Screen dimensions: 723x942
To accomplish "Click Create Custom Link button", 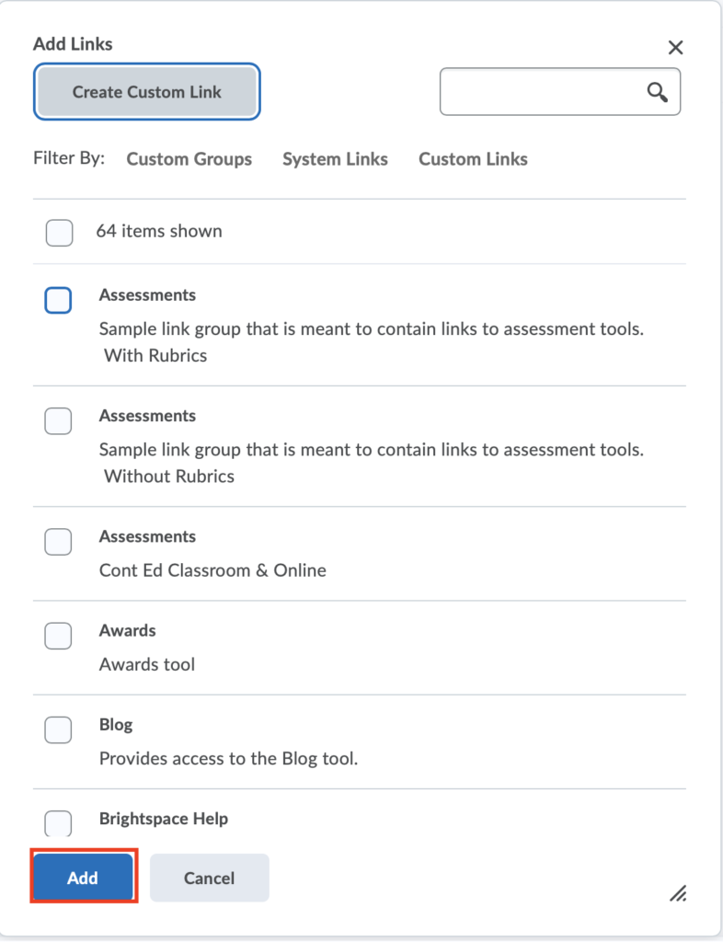I will pyautogui.click(x=147, y=92).
